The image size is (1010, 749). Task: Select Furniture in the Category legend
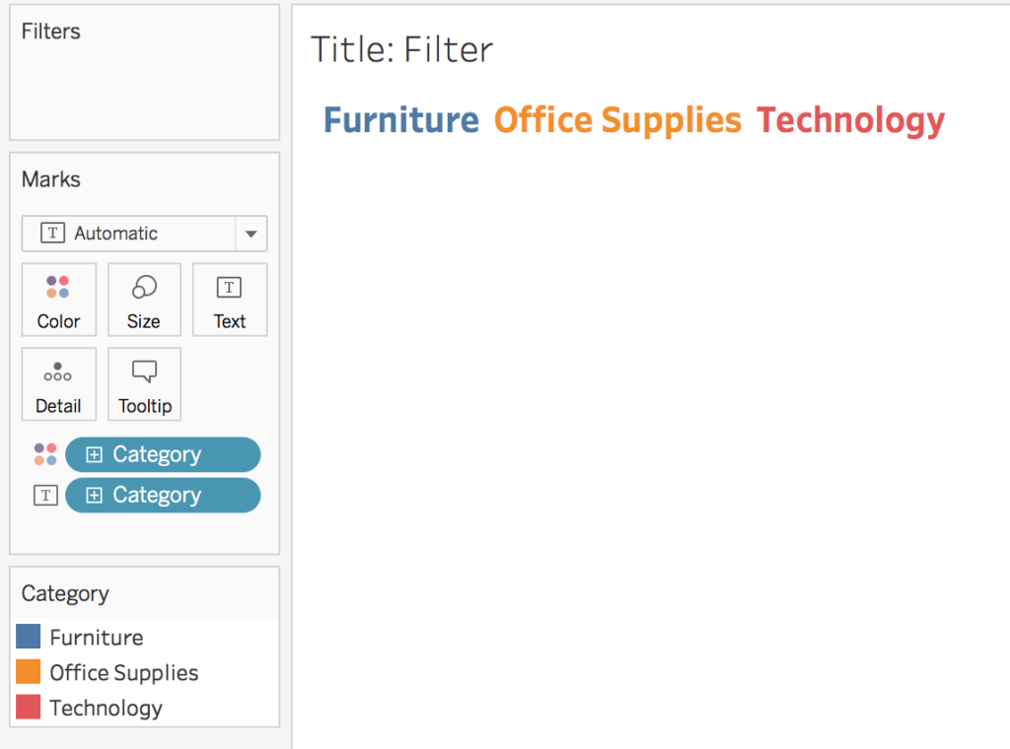click(94, 637)
